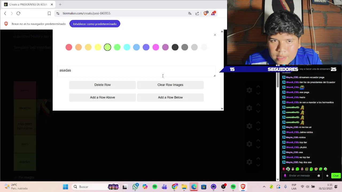Image resolution: width=342 pixels, height=192 pixels.
Task: Select the 'Create a PRESIDENTES DE ECUA' tab
Action: click(x=28, y=5)
